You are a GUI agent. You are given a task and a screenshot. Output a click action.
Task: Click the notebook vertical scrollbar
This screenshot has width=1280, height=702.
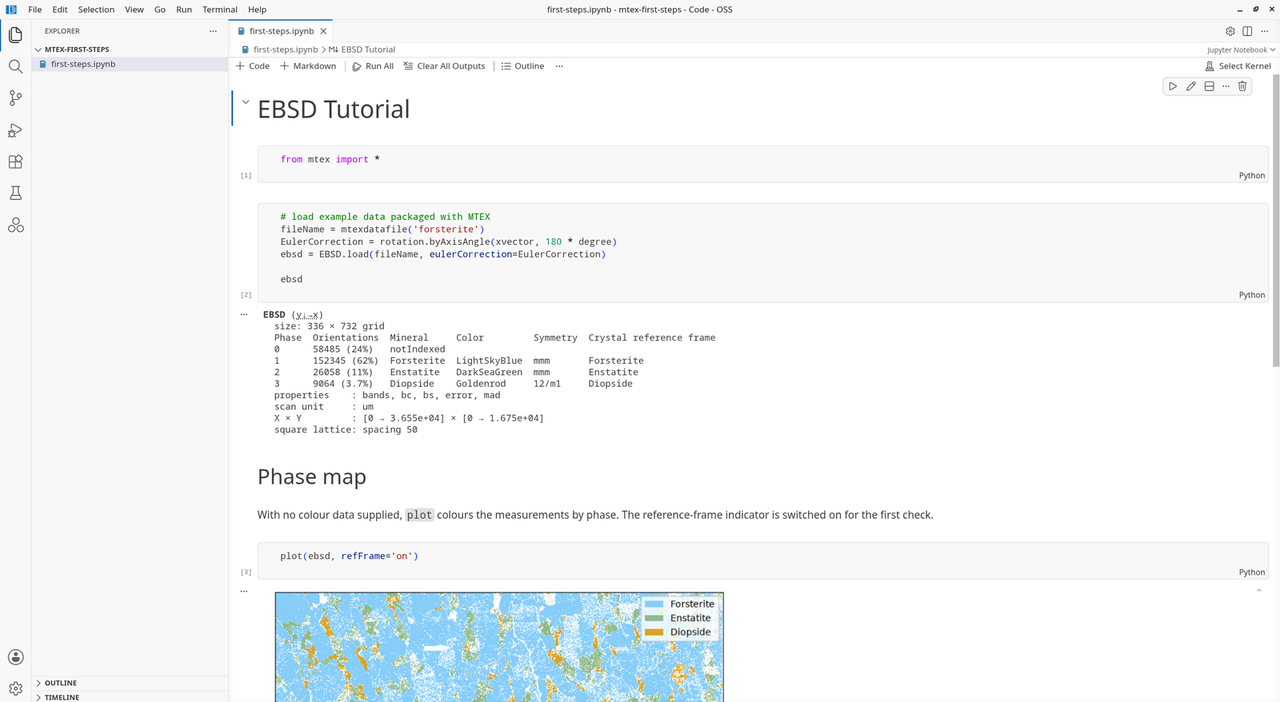pos(1276,221)
